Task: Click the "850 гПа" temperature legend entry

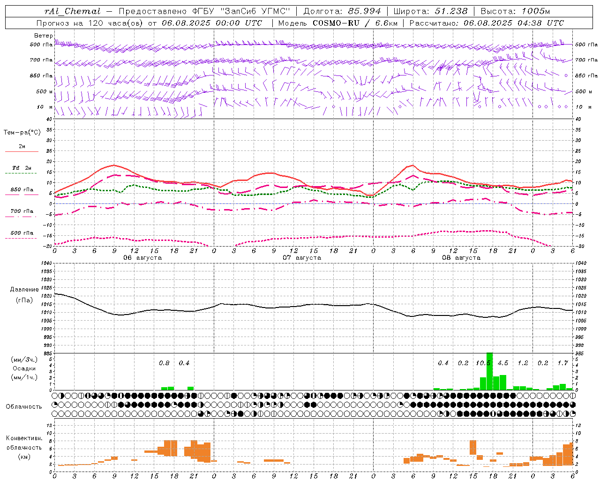Action: point(22,190)
